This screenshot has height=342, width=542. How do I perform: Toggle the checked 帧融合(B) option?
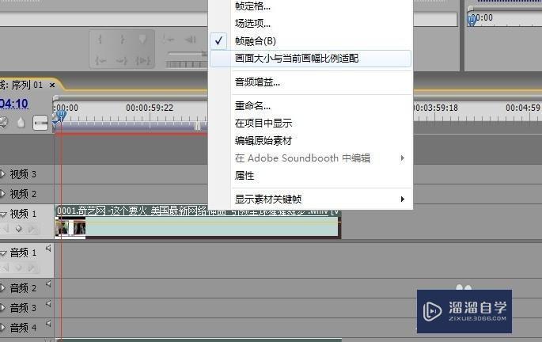point(310,41)
